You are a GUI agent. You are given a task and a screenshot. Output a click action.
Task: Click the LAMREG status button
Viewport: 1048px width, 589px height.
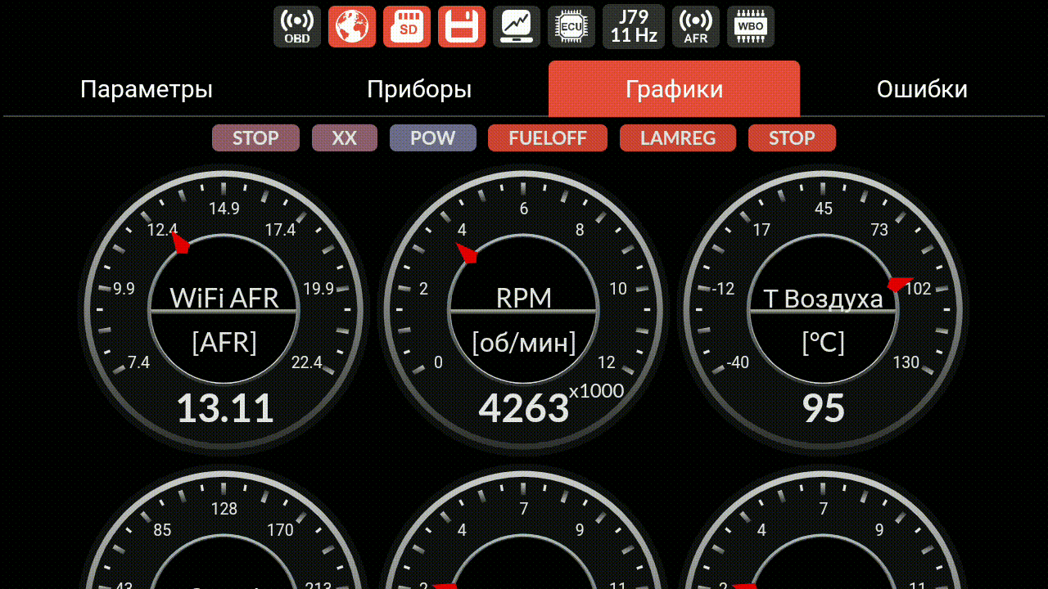tap(678, 138)
